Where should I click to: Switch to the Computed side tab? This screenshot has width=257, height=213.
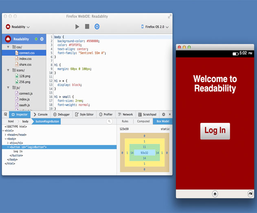point(143,121)
